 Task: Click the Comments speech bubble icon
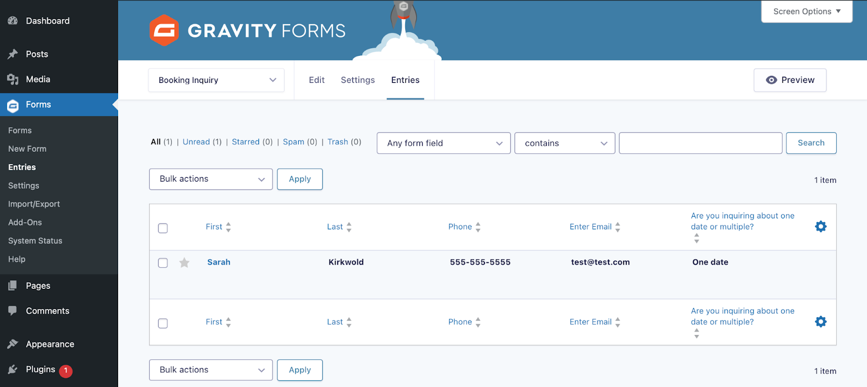pos(13,311)
